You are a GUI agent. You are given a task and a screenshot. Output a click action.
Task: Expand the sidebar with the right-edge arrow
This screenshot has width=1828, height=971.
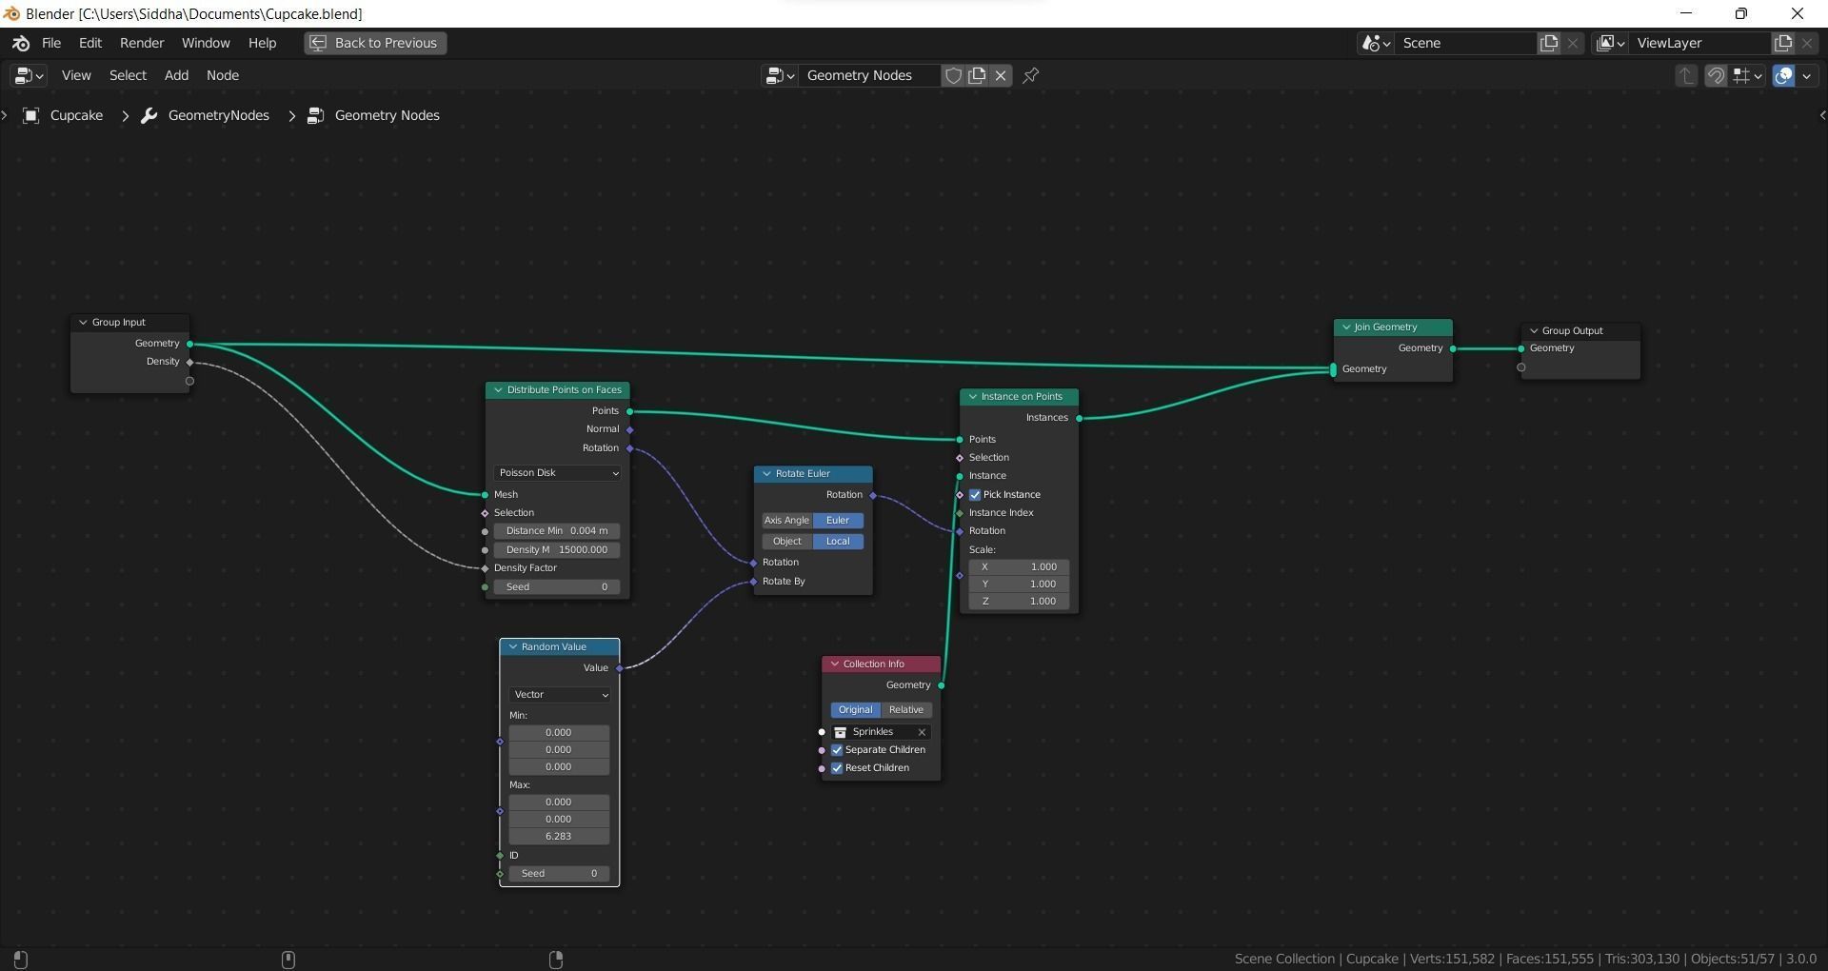coord(1822,115)
